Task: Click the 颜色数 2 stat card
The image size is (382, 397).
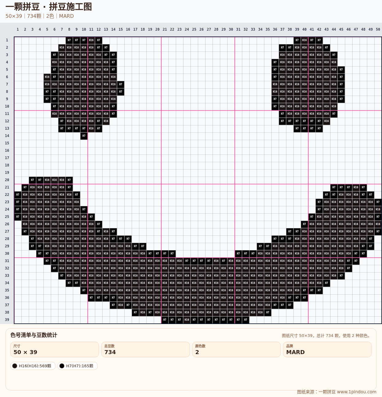Action: pos(236,349)
